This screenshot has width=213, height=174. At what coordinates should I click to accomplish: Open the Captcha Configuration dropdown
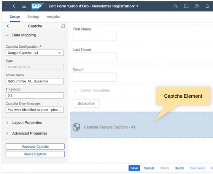coord(34,53)
